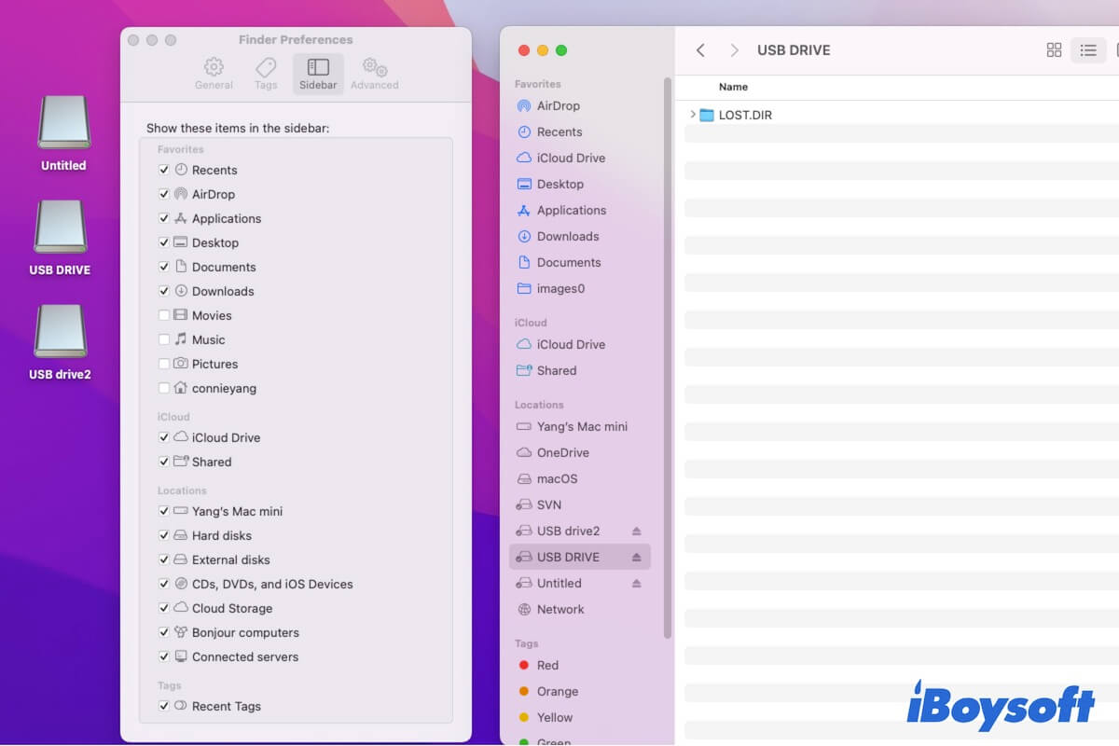1119x746 pixels.
Task: Eject the USB drive2 volume
Action: (x=638, y=531)
